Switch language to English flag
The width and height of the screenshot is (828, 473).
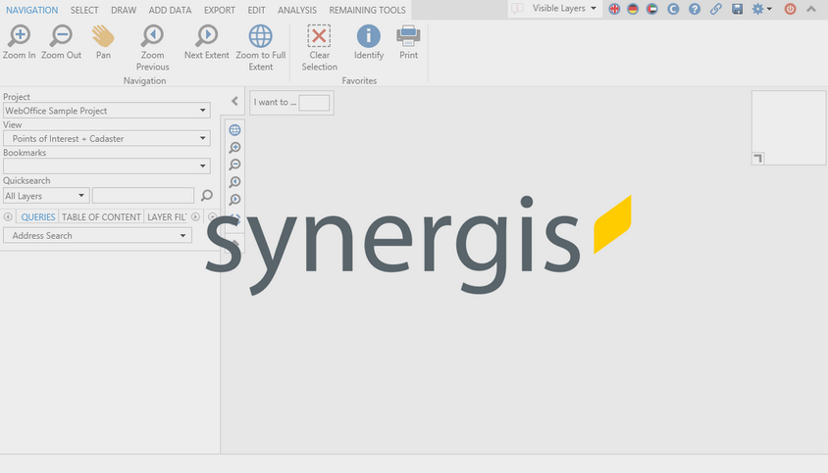(x=614, y=9)
